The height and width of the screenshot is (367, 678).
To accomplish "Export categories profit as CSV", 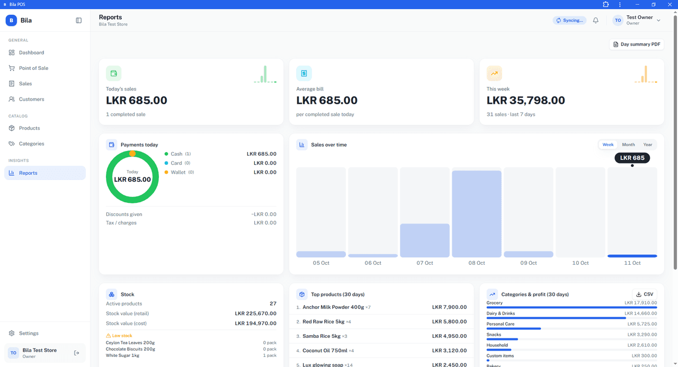I will click(x=645, y=294).
